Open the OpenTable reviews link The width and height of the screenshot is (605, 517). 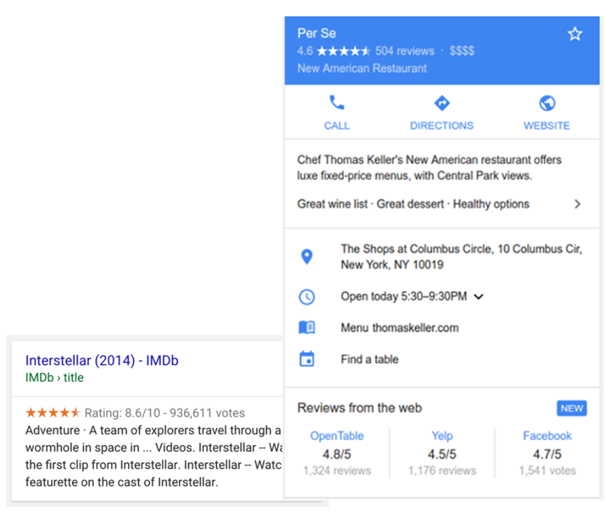click(337, 435)
